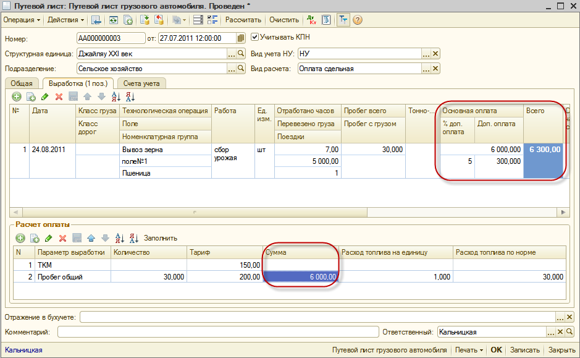This screenshot has height=358, width=580.
Task: Open the Печать dropdown at the bottom
Action: 469,350
